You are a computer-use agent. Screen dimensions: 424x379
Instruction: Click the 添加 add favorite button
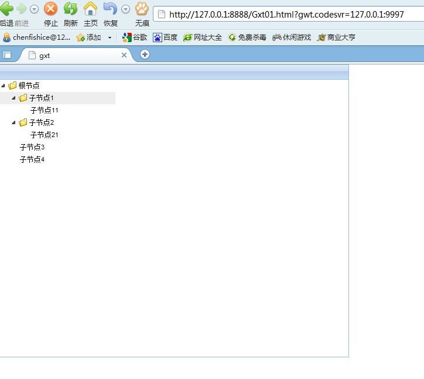pos(88,37)
